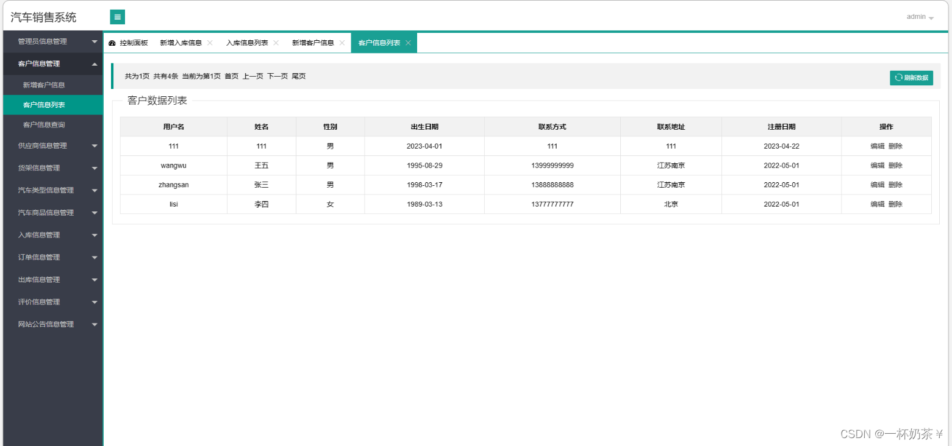This screenshot has height=446, width=952.
Task: Expand 汽车商品信息管理 menu
Action: point(53,213)
